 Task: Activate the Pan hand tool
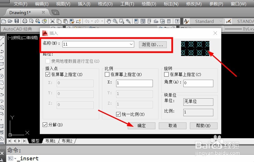[109, 21]
